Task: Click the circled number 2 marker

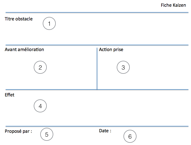Action: tap(40, 67)
